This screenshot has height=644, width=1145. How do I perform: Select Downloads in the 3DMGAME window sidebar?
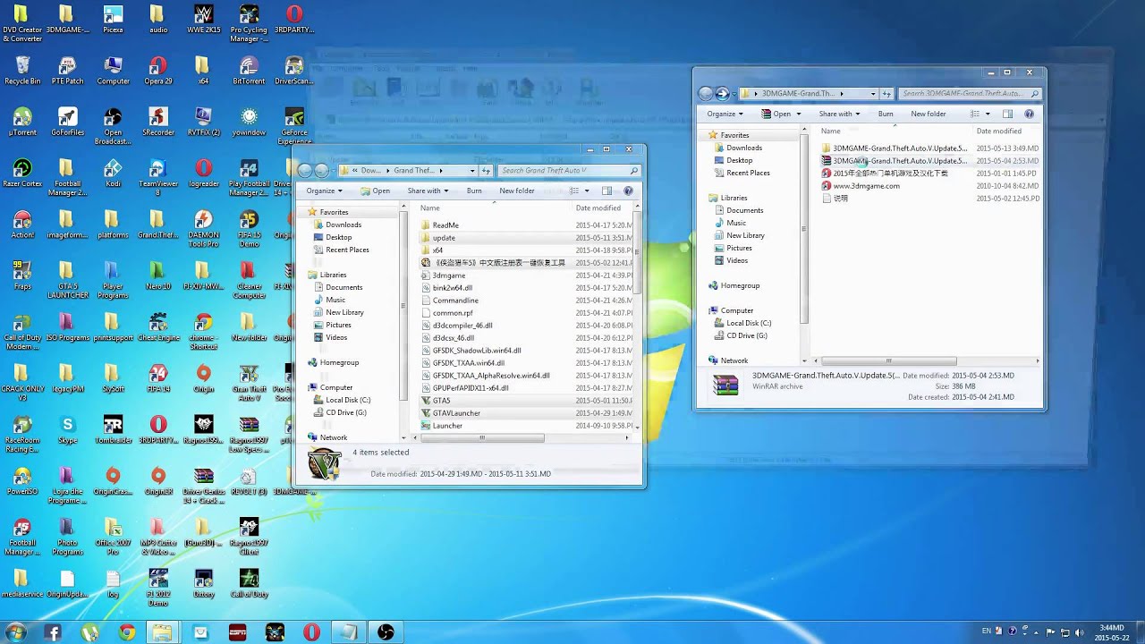744,148
